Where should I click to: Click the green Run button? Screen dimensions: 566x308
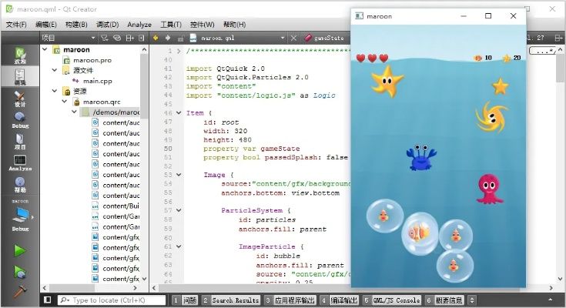tap(20, 251)
